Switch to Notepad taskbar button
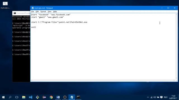179x100 pixels. point(72,97)
